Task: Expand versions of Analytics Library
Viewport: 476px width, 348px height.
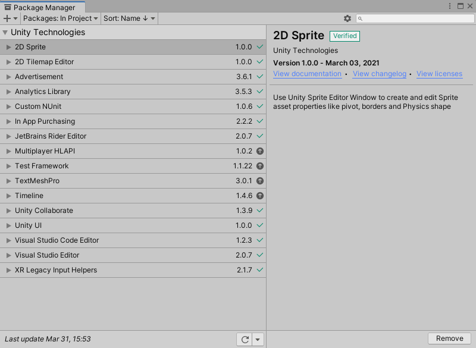Action: point(9,92)
